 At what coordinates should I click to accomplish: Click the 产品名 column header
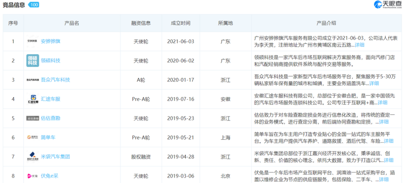coord(72,23)
